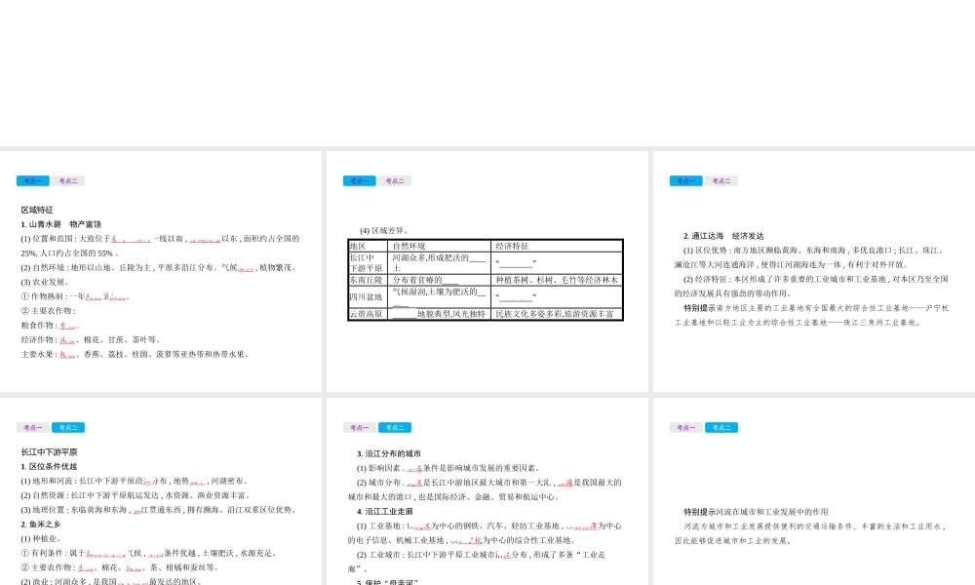Image resolution: width=975 pixels, height=585 pixels.
Task: Open the 沿江分布的城市 slide thumbnail
Action: coord(487,491)
